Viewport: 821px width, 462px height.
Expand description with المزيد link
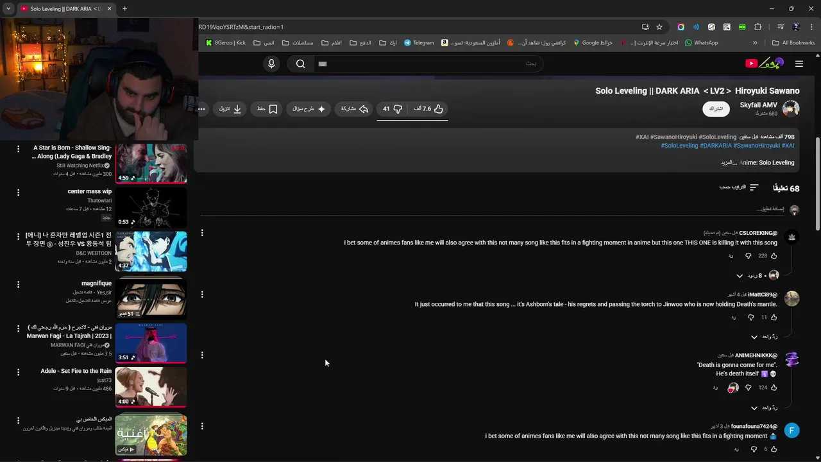727,163
